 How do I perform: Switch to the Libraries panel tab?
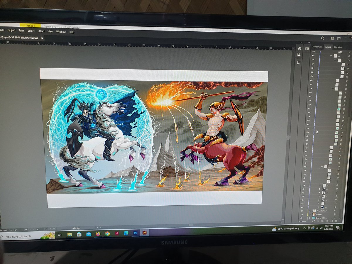[x=338, y=47]
